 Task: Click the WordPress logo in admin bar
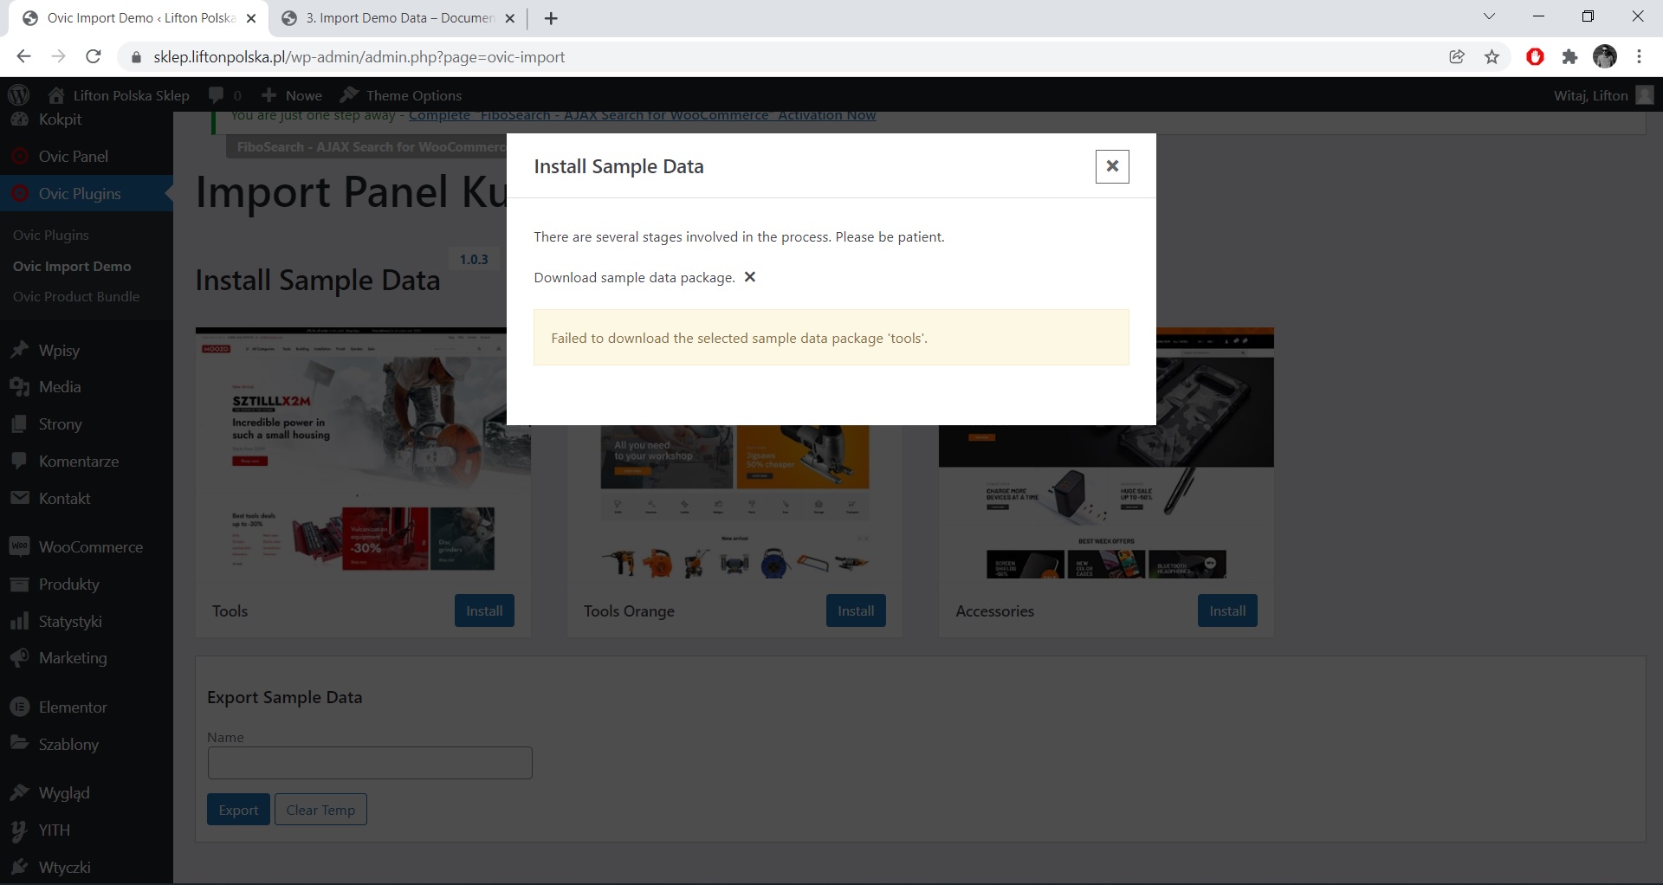coord(18,94)
